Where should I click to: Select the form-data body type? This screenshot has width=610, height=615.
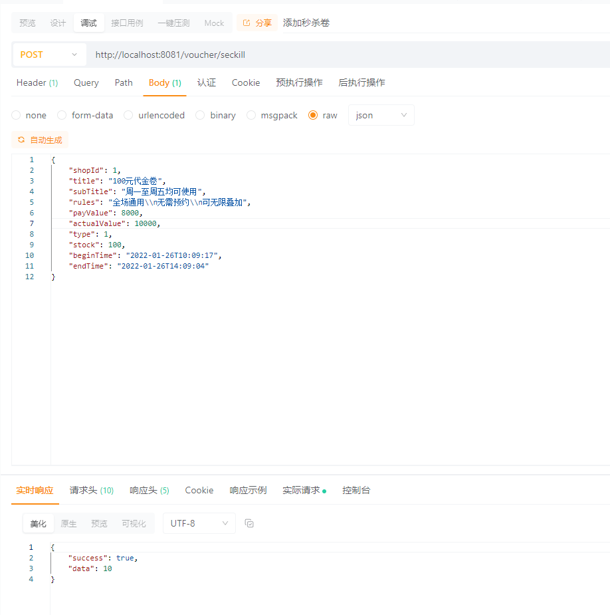pos(62,115)
